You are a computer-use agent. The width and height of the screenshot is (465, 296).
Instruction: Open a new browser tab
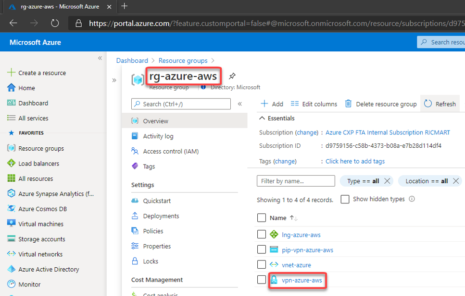coord(125,6)
